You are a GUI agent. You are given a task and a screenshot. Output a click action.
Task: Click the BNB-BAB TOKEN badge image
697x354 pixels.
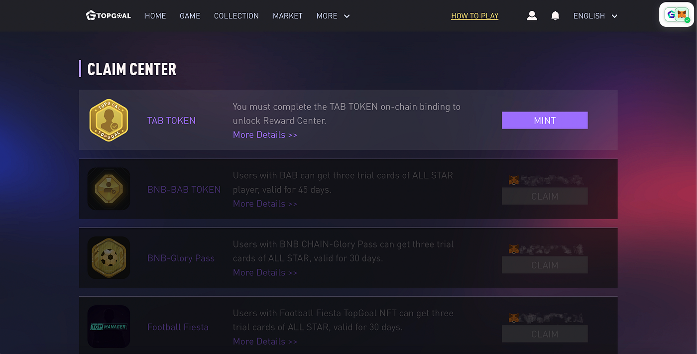(109, 189)
